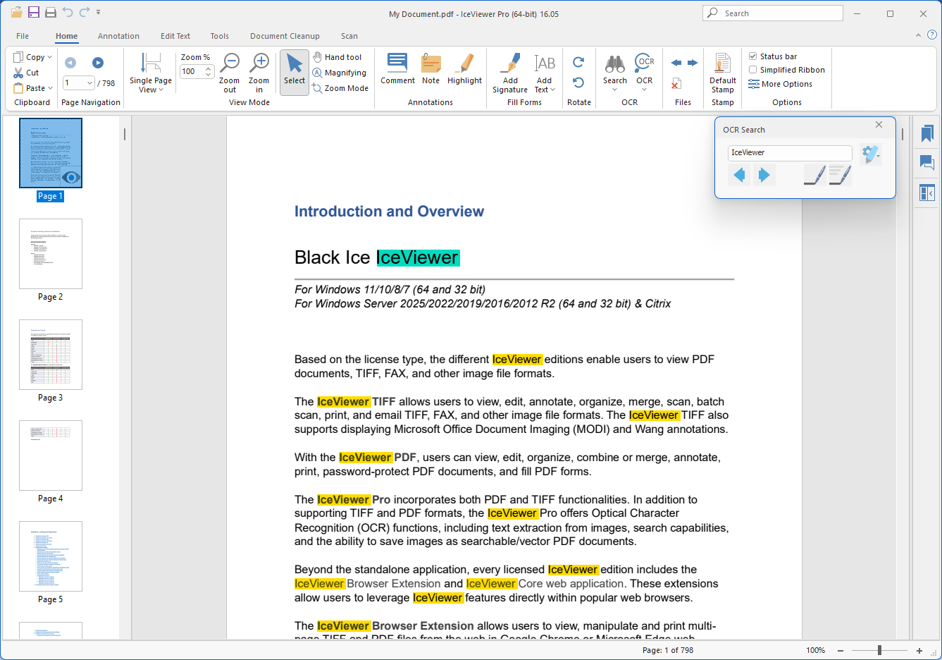This screenshot has height=660, width=942.
Task: Open a file with the folder icon
Action: click(16, 13)
